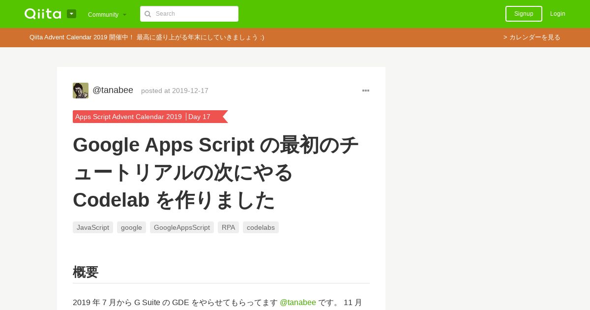Open the green @tanabee link in body text
The width and height of the screenshot is (590, 310).
pyautogui.click(x=298, y=303)
